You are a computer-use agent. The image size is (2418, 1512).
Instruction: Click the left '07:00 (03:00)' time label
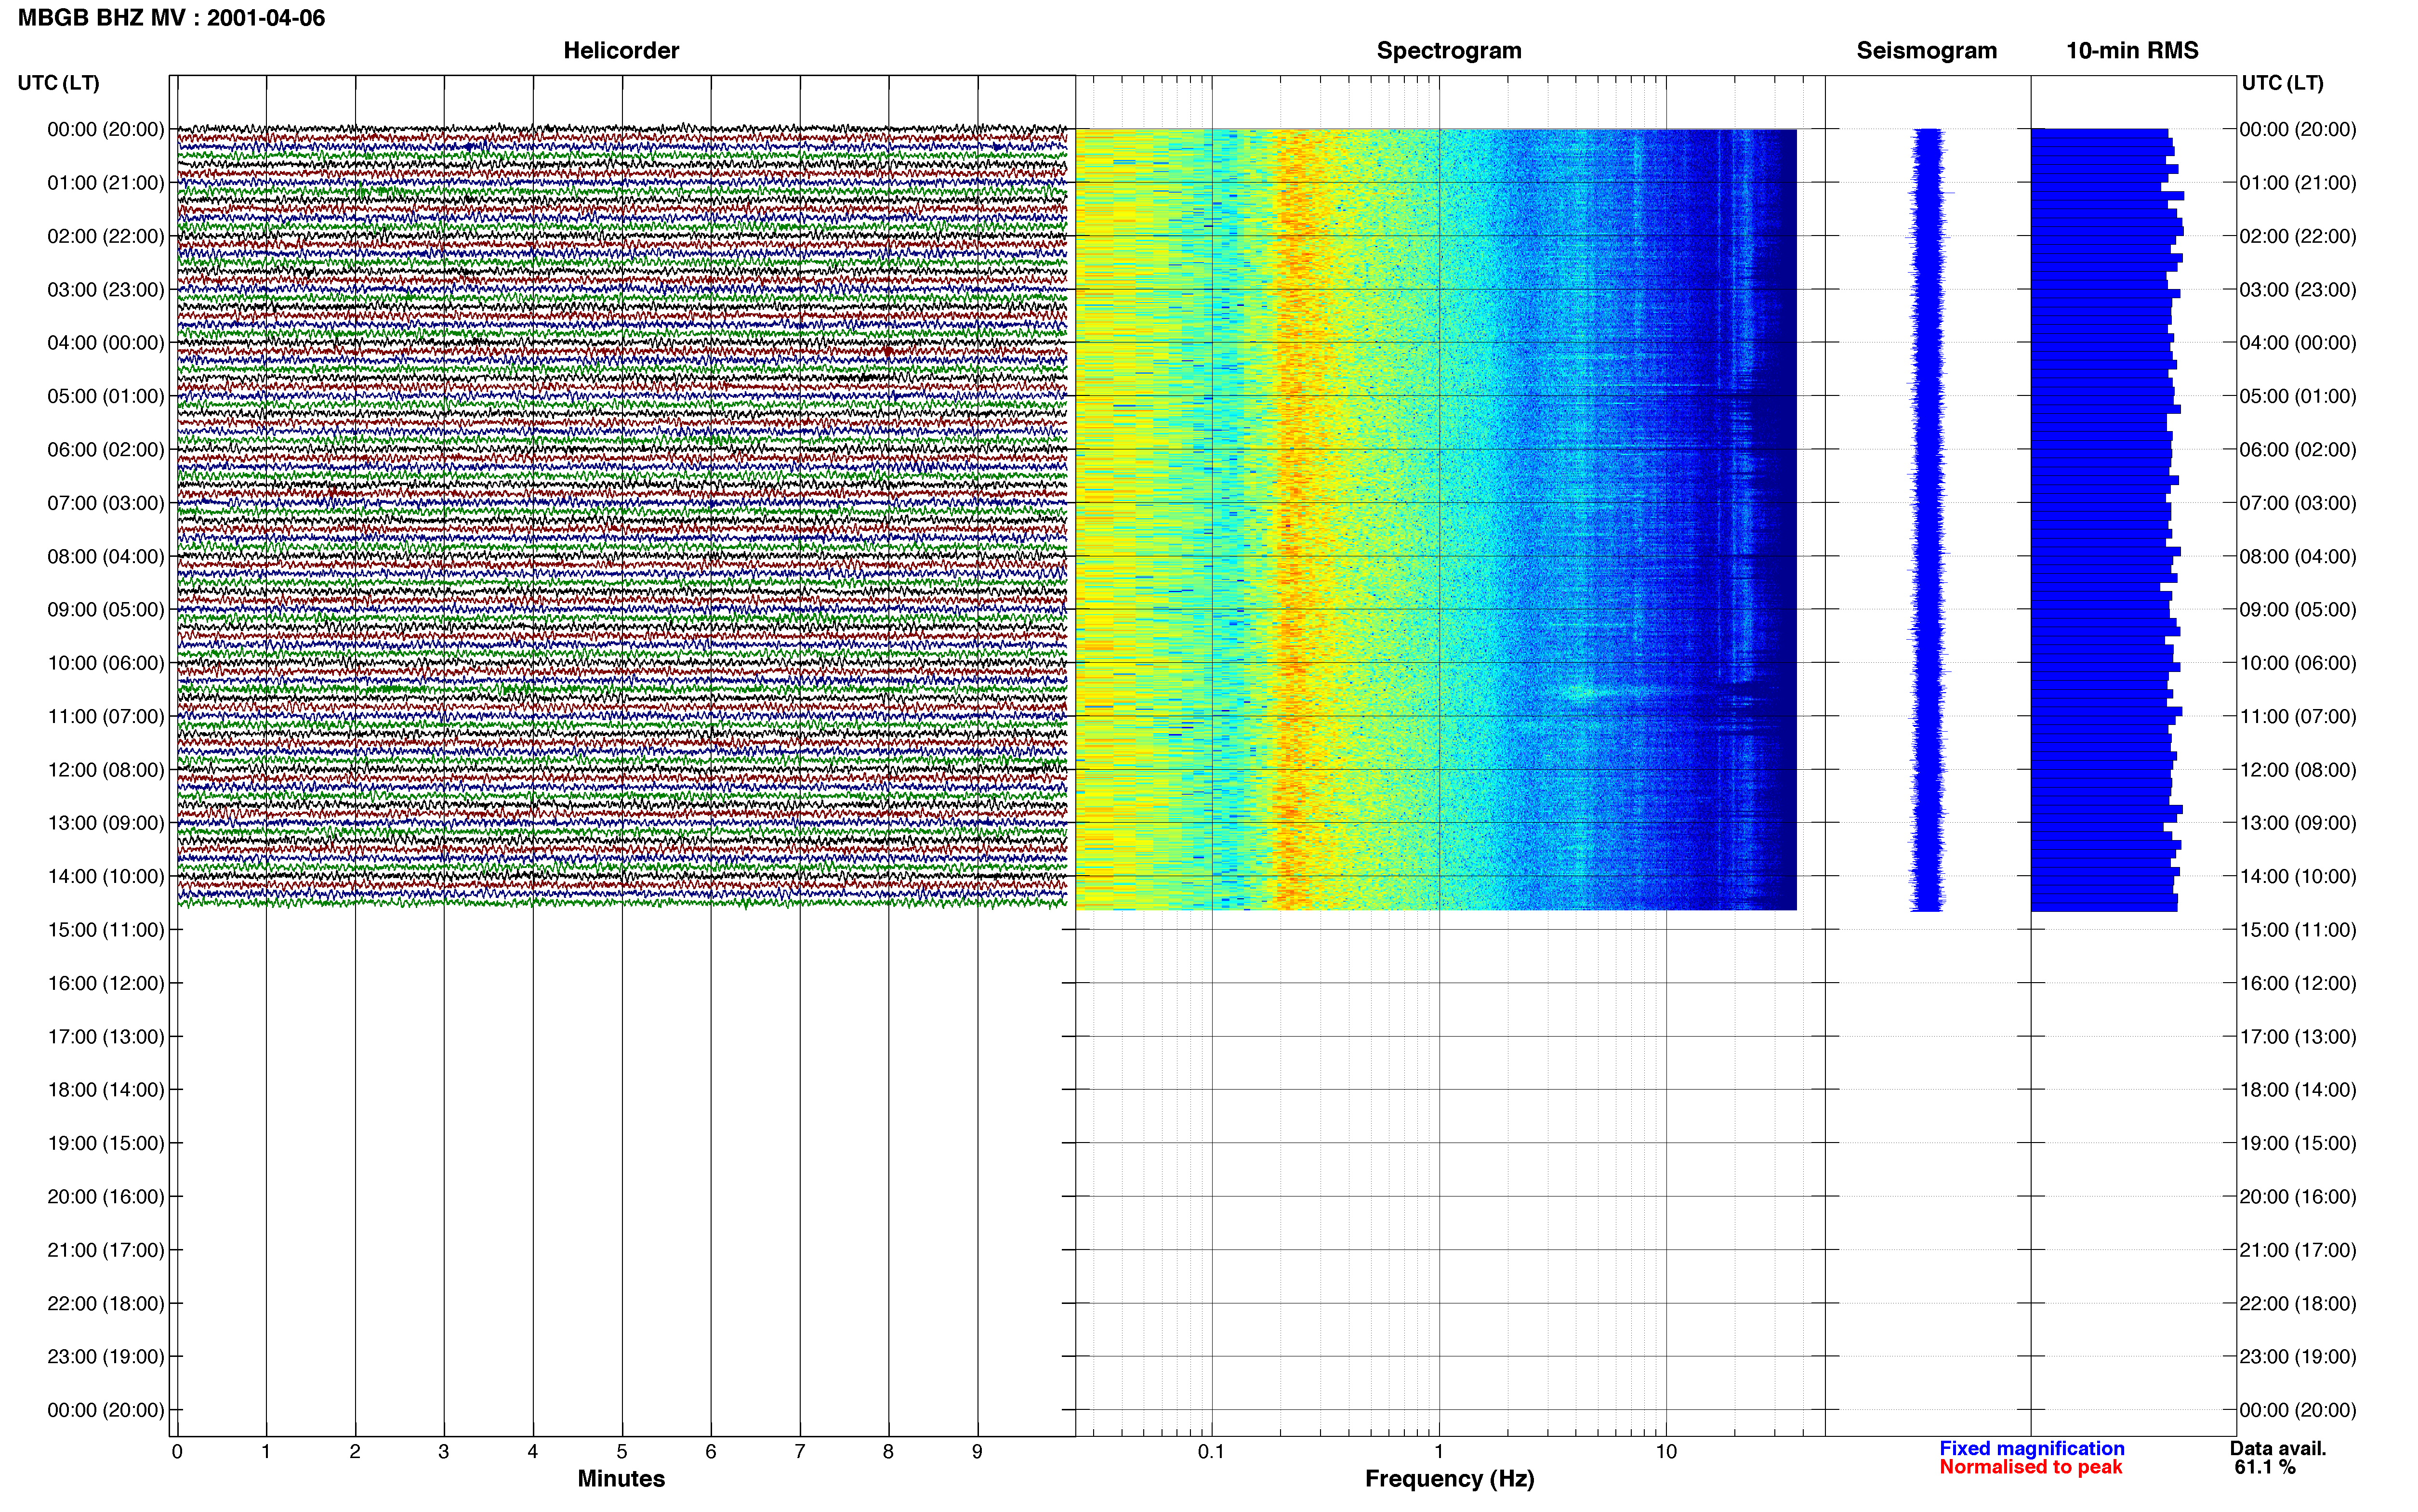tap(106, 503)
